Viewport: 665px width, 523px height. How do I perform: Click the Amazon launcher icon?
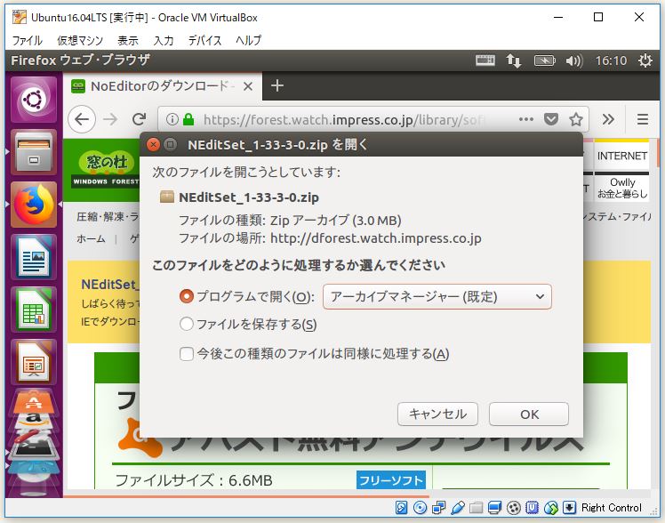click(x=34, y=422)
